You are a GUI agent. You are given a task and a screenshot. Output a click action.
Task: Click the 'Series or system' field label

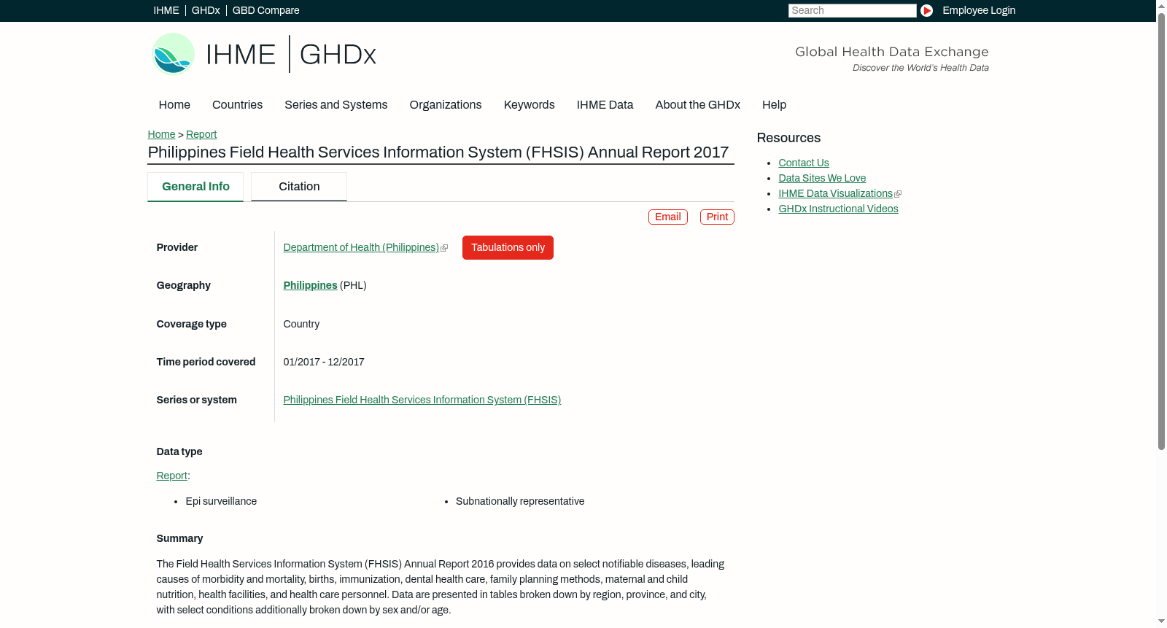click(x=196, y=400)
